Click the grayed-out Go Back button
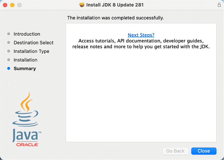The image size is (224, 160). 175,151
